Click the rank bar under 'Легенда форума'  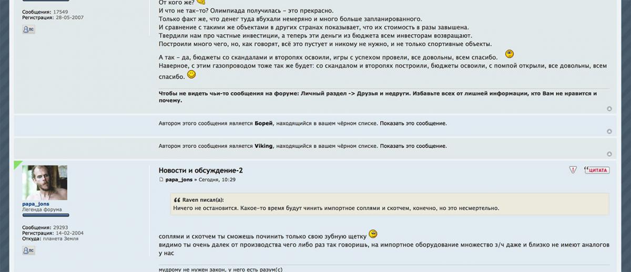[x=46, y=215]
